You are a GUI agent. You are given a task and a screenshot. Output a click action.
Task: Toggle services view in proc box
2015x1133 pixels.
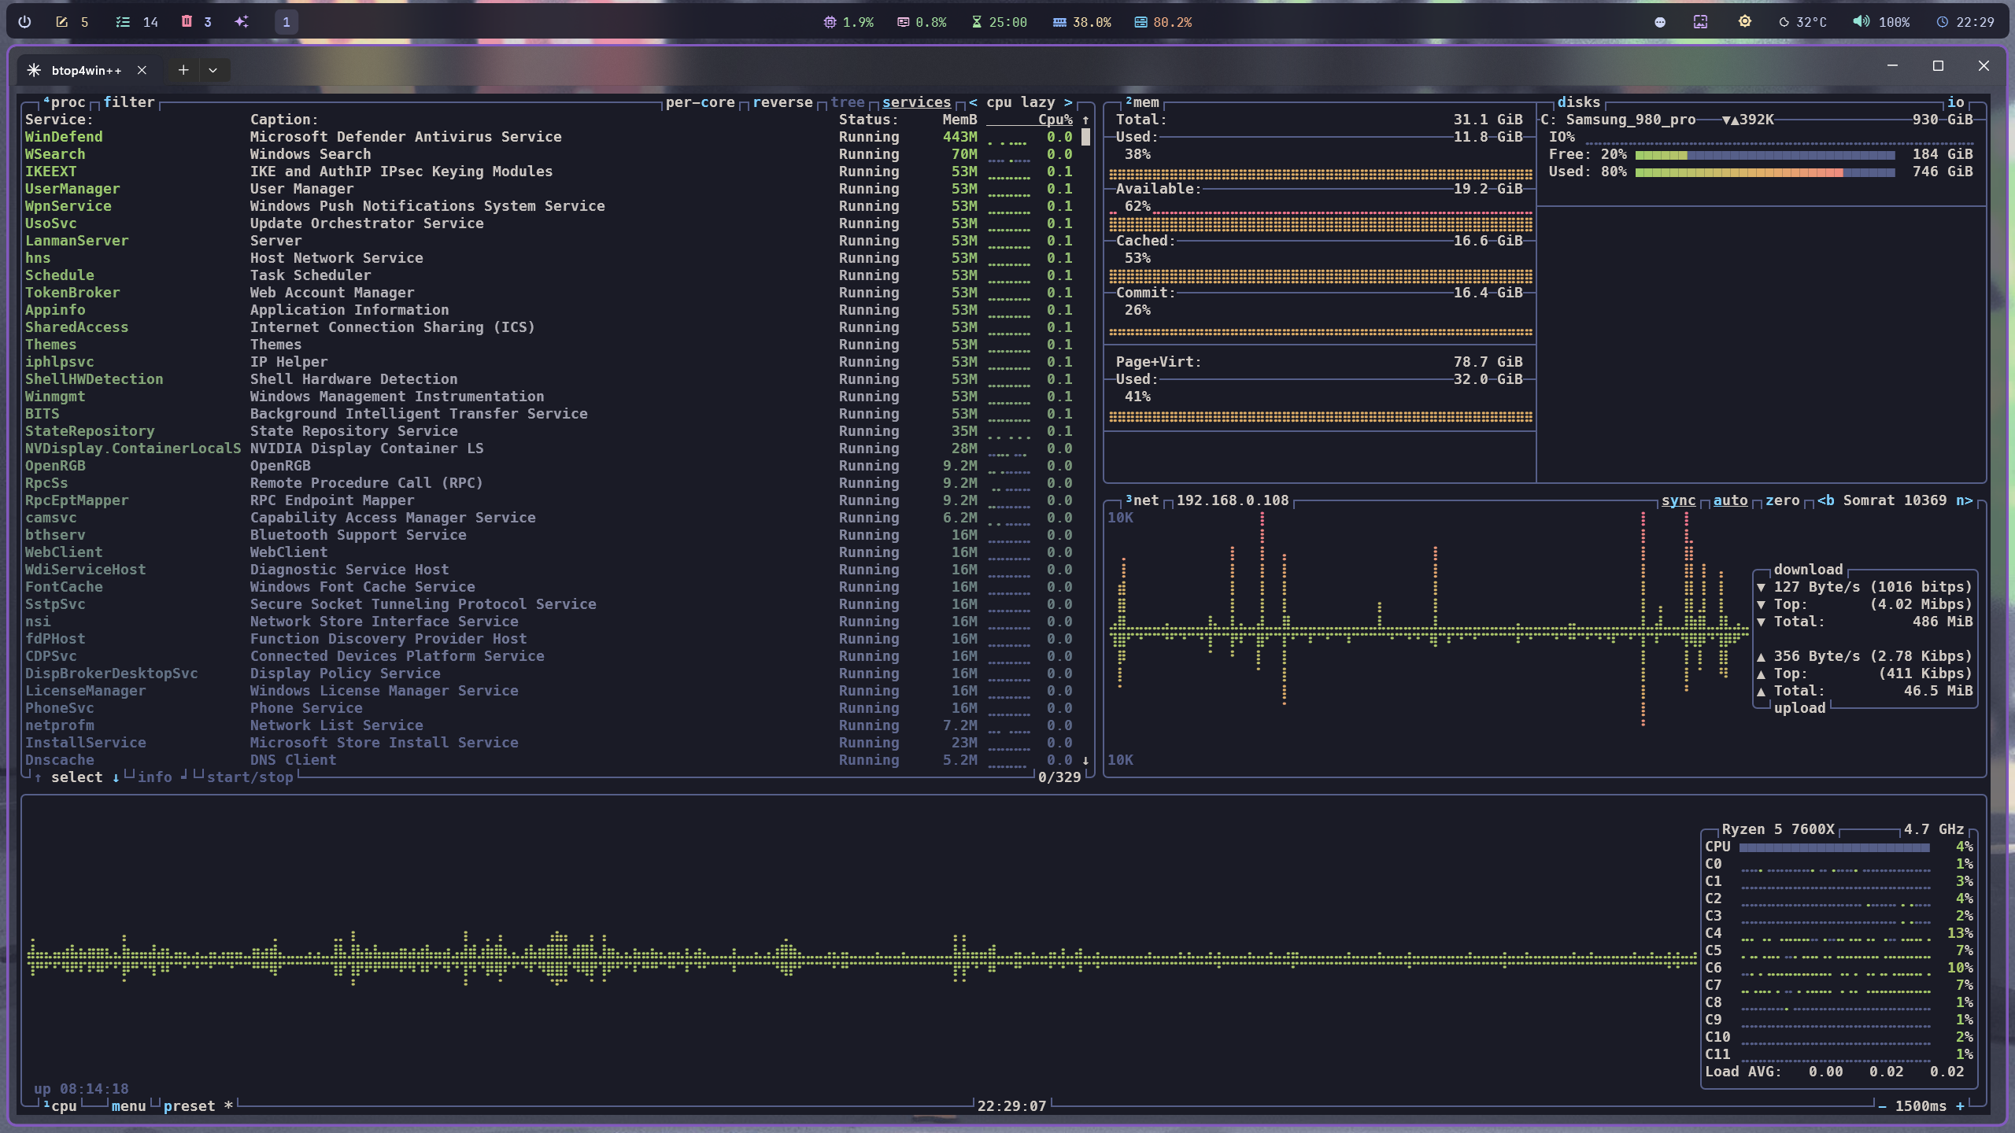click(916, 102)
